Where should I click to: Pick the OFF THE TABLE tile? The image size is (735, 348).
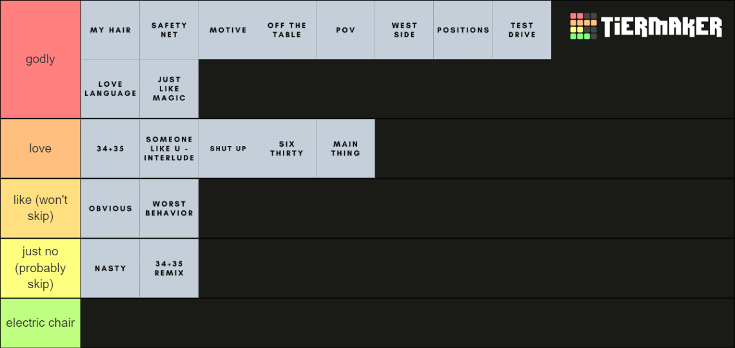coord(287,30)
